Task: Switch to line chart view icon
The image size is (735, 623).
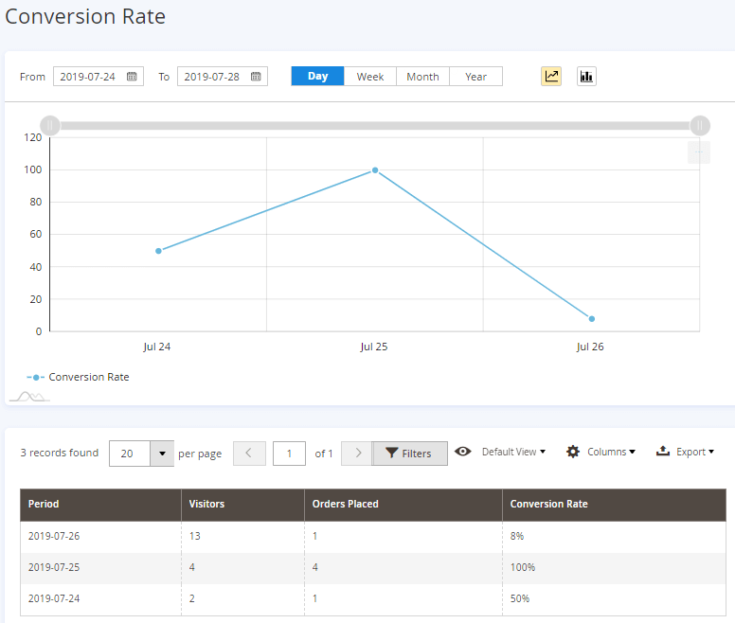Action: click(x=551, y=77)
